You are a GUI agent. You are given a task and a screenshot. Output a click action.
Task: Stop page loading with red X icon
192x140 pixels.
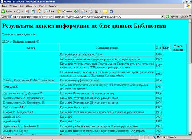(x=27, y=11)
